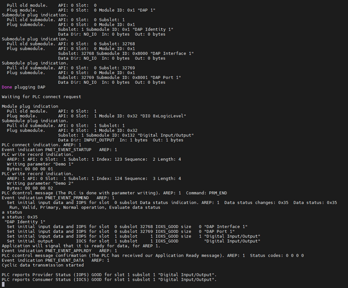Click the Provider Status (IOPS) GOOD report line

(x=109, y=274)
